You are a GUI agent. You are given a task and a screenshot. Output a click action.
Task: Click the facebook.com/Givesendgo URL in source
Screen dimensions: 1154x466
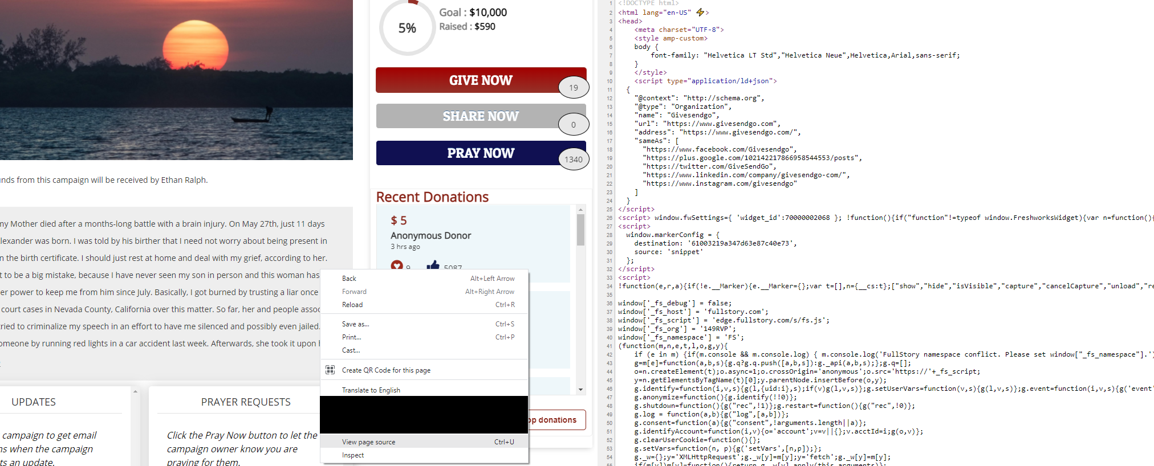click(720, 149)
